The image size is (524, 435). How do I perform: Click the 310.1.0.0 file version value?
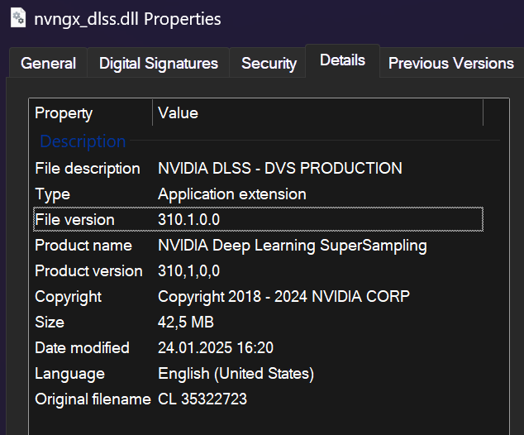pos(189,220)
